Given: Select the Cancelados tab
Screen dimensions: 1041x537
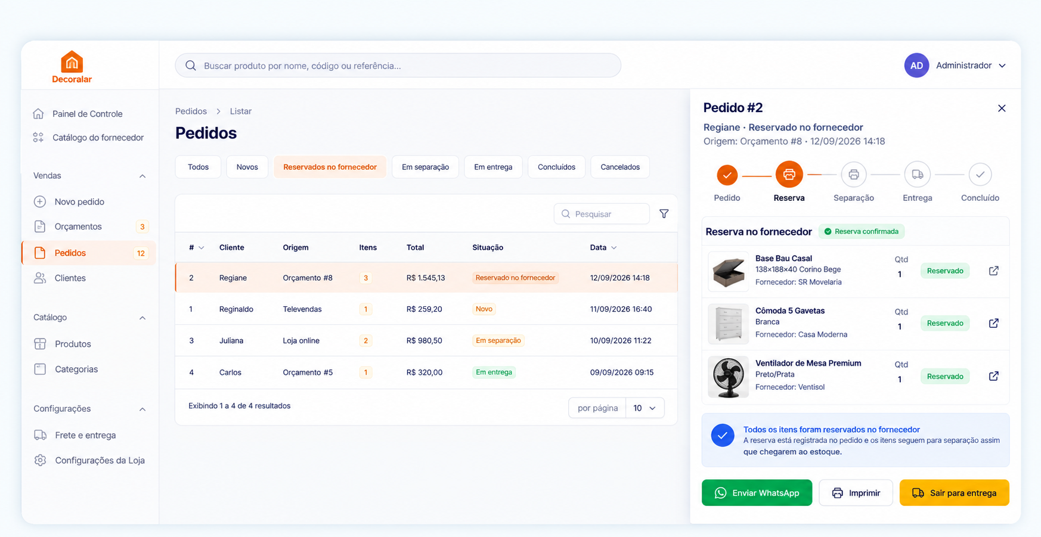Looking at the screenshot, I should [620, 167].
